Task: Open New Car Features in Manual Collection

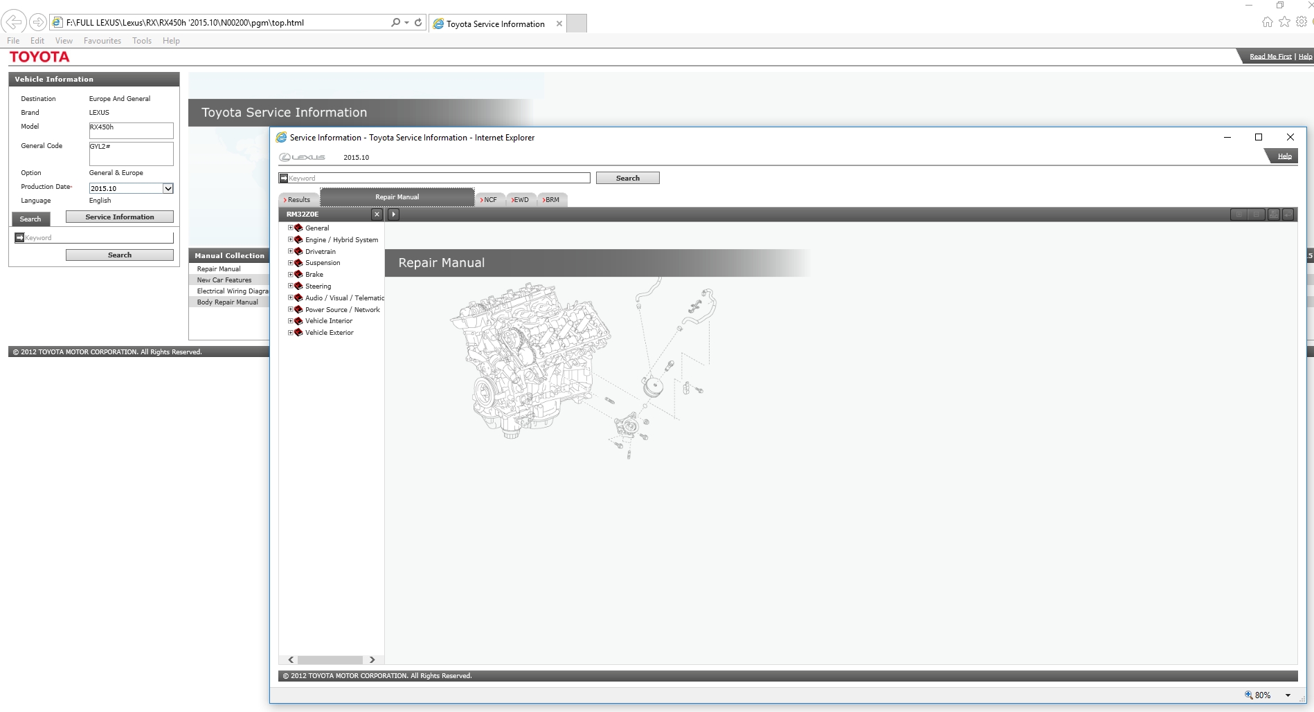Action: 224,280
